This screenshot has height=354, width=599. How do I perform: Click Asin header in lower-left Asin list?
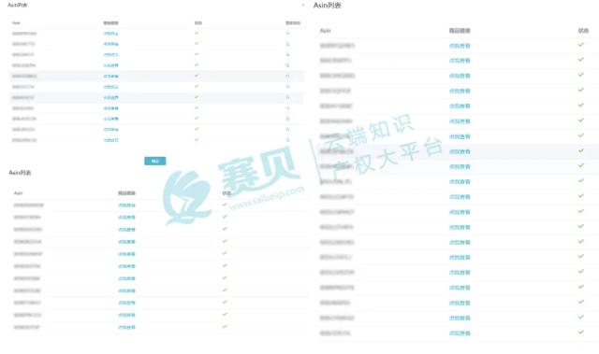tap(19, 193)
